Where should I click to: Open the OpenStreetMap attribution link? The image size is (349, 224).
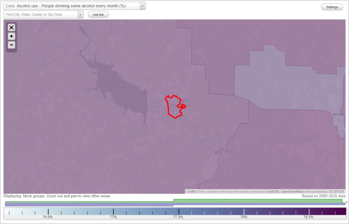click(x=292, y=191)
